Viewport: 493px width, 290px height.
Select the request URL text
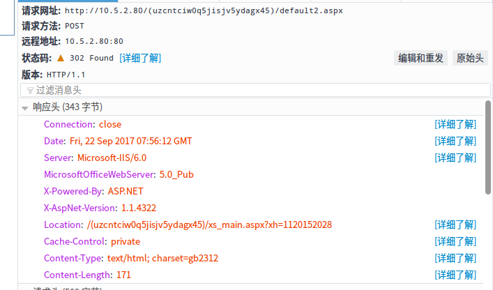[x=204, y=10]
